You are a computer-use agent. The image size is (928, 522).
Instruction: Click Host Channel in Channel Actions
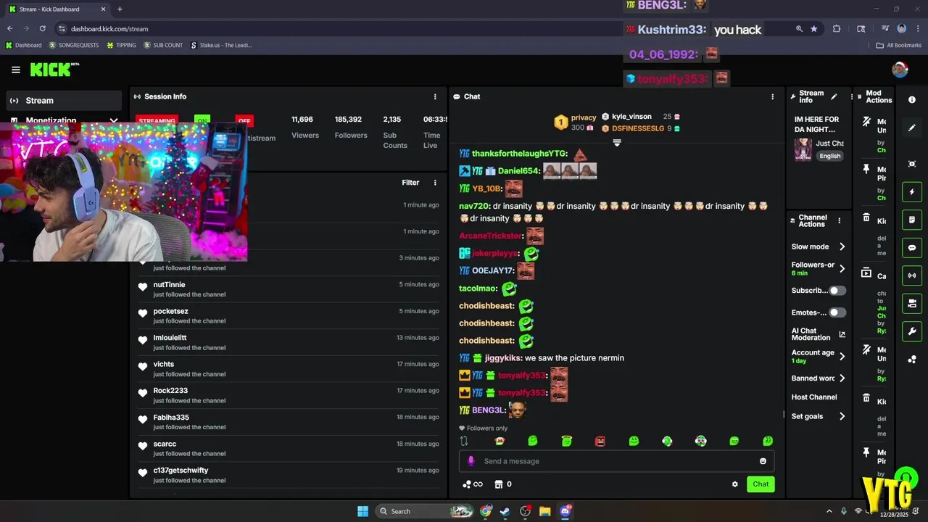click(x=814, y=397)
